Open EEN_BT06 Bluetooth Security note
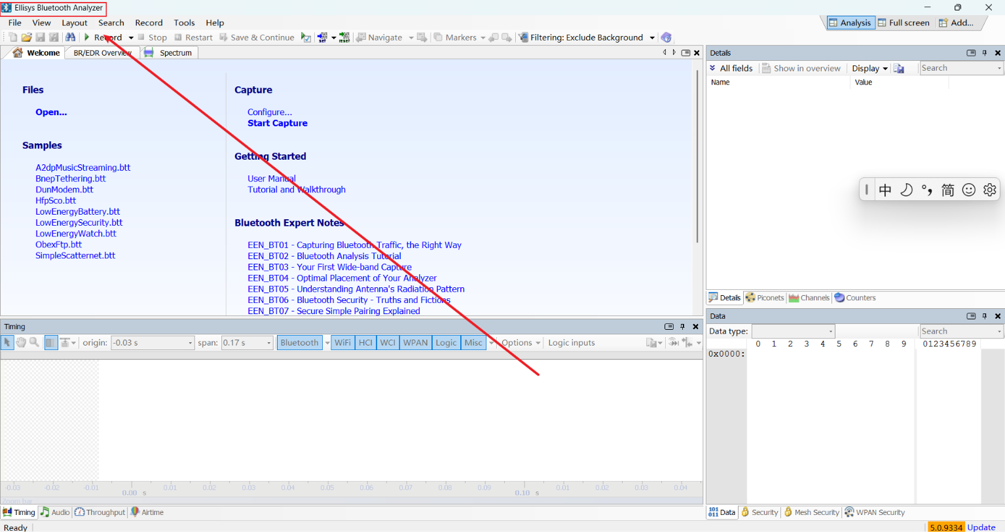 tap(349, 300)
